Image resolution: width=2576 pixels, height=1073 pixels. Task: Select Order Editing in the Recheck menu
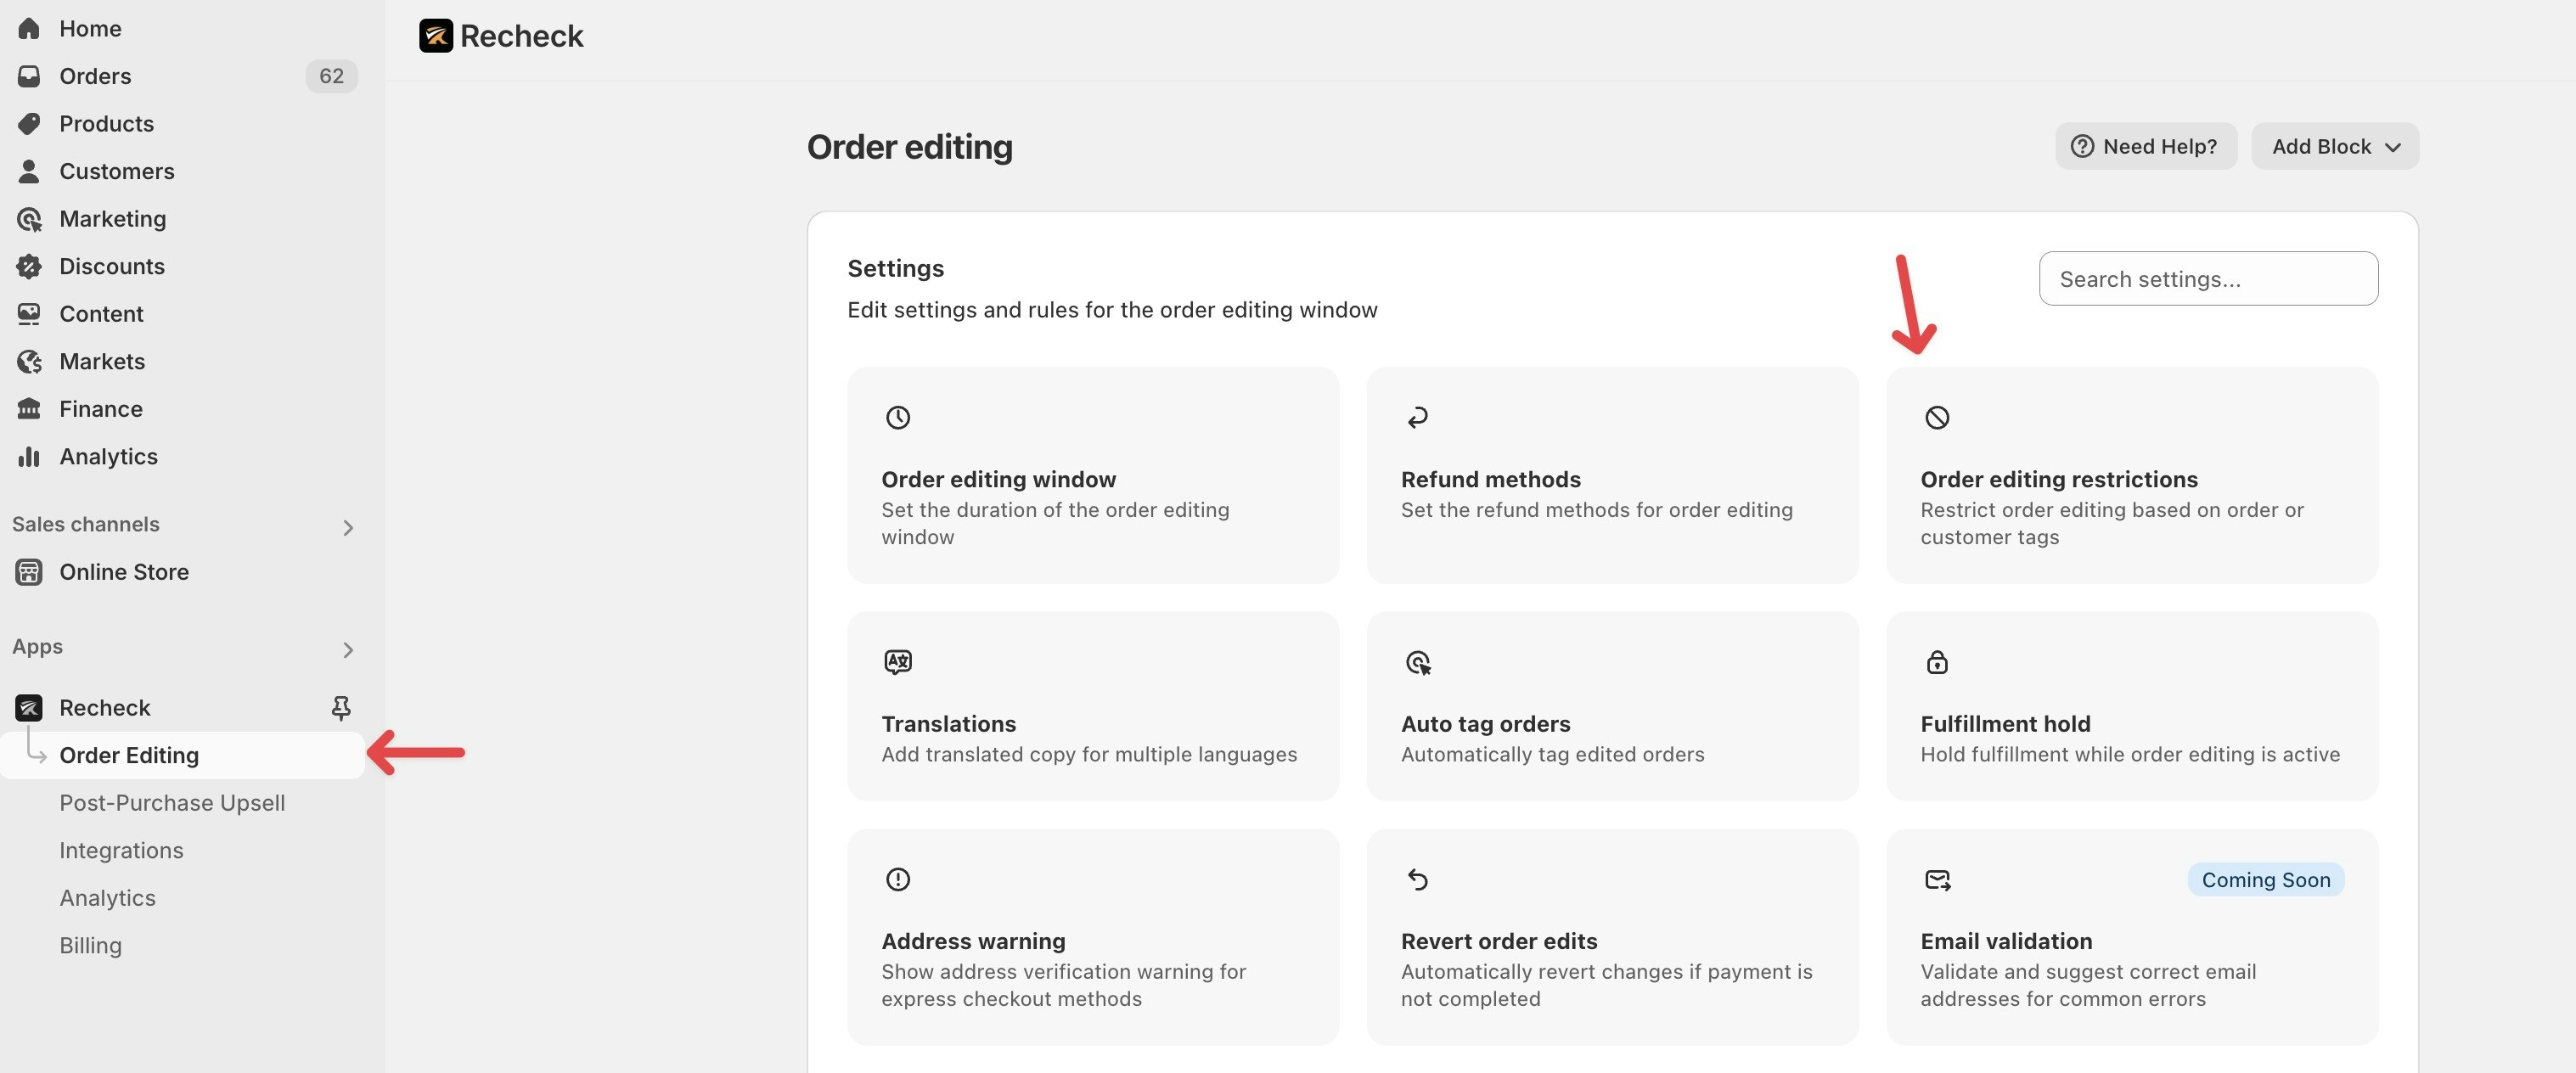tap(129, 755)
